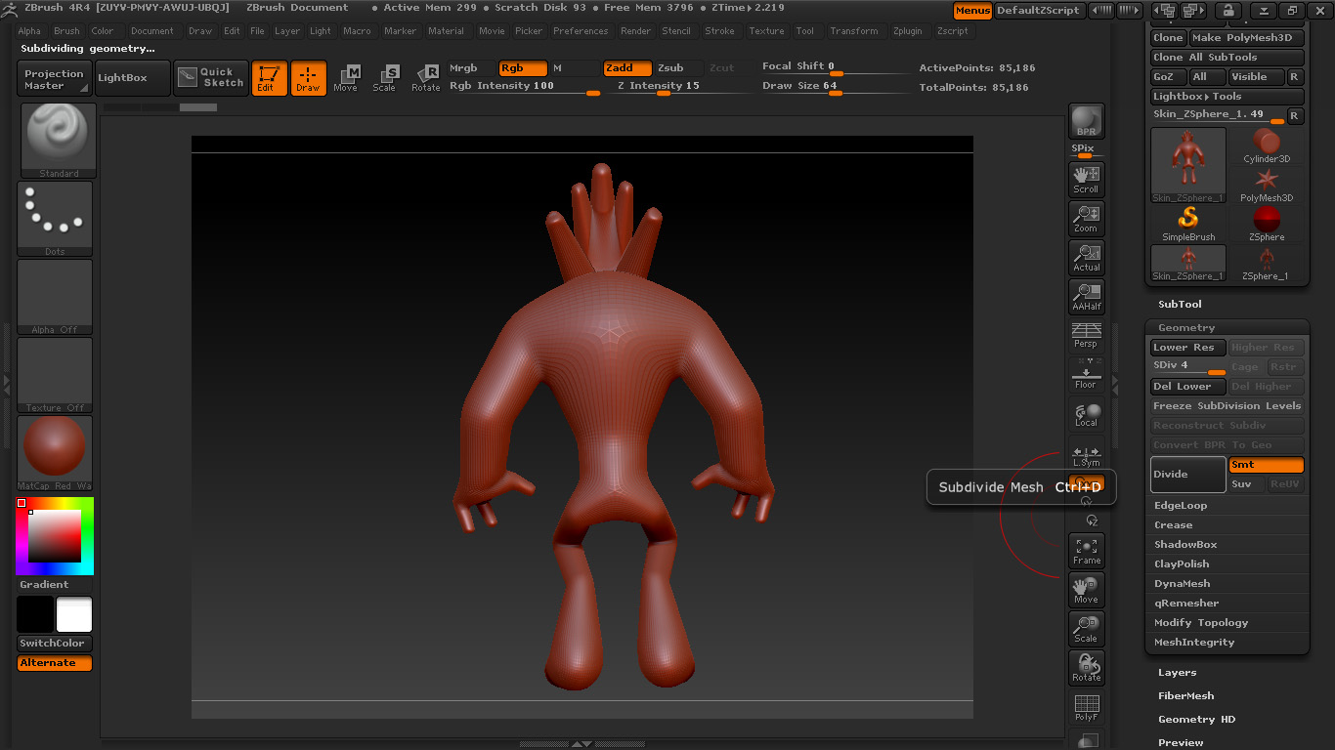The width and height of the screenshot is (1335, 750).
Task: Open the MatCap Red Wax material picker
Action: [x=55, y=453]
